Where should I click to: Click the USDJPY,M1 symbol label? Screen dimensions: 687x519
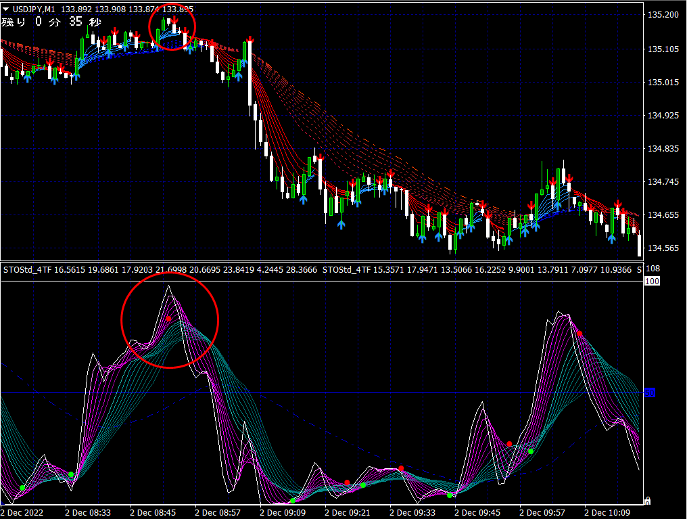coord(34,9)
